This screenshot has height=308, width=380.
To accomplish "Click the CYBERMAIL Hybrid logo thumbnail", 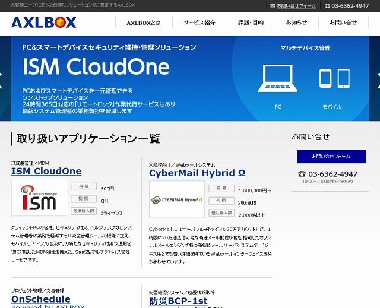I will [177, 199].
